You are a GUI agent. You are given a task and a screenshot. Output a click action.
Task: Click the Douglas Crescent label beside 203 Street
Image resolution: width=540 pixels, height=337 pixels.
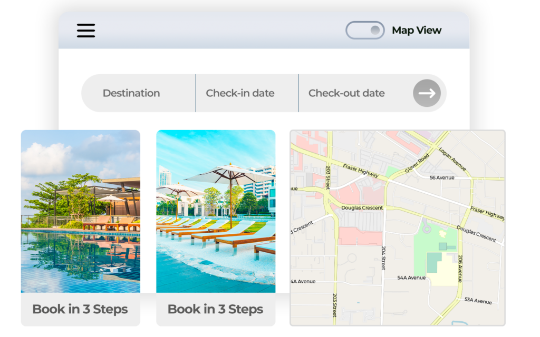pos(362,207)
